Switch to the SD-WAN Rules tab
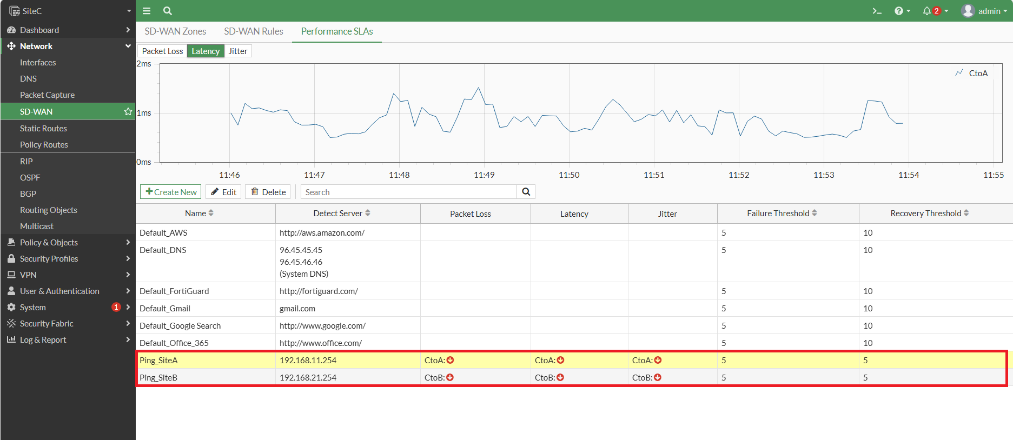 [x=254, y=31]
